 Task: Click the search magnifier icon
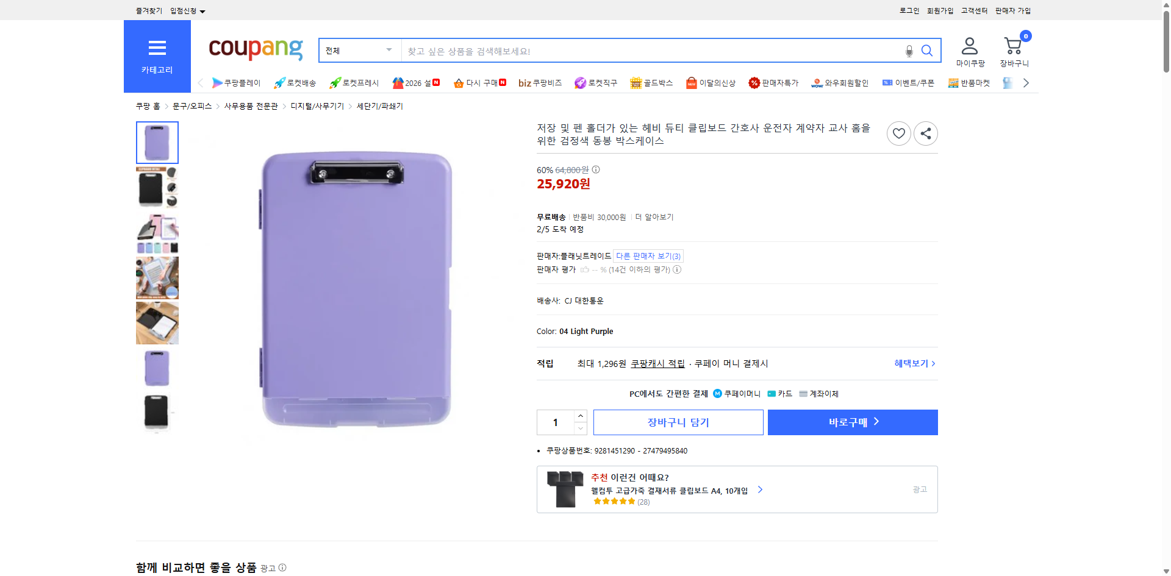point(927,51)
